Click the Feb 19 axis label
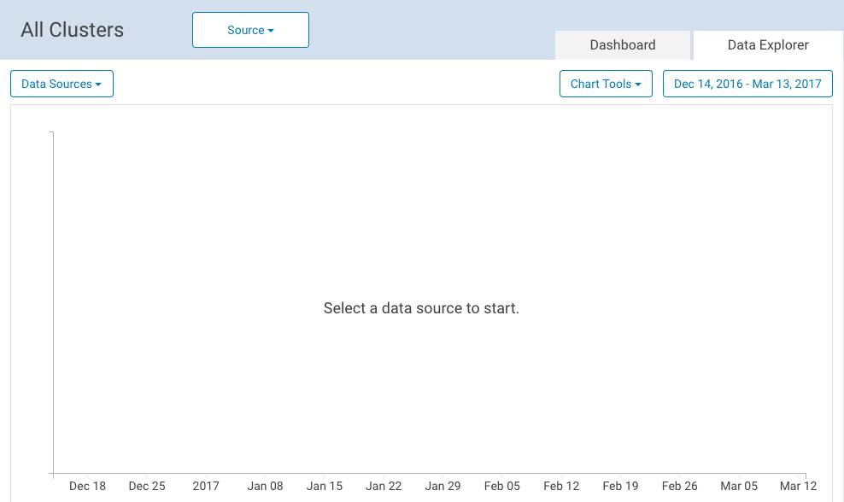The height and width of the screenshot is (502, 844). click(620, 486)
